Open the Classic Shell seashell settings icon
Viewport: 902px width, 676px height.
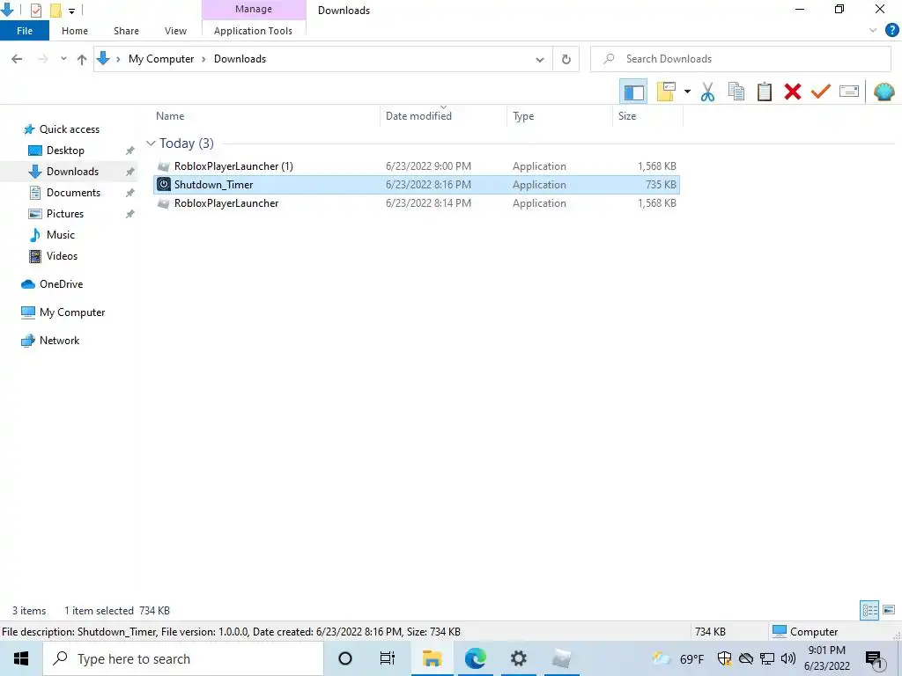tap(884, 92)
